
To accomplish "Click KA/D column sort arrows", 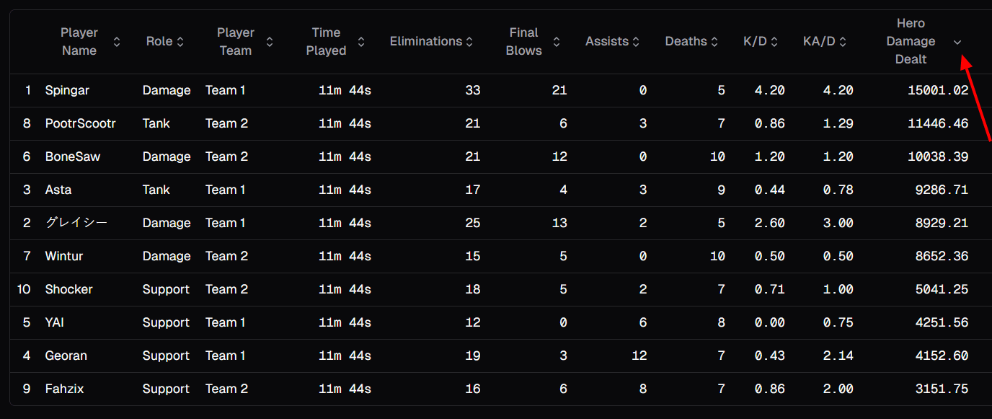I will tap(843, 42).
